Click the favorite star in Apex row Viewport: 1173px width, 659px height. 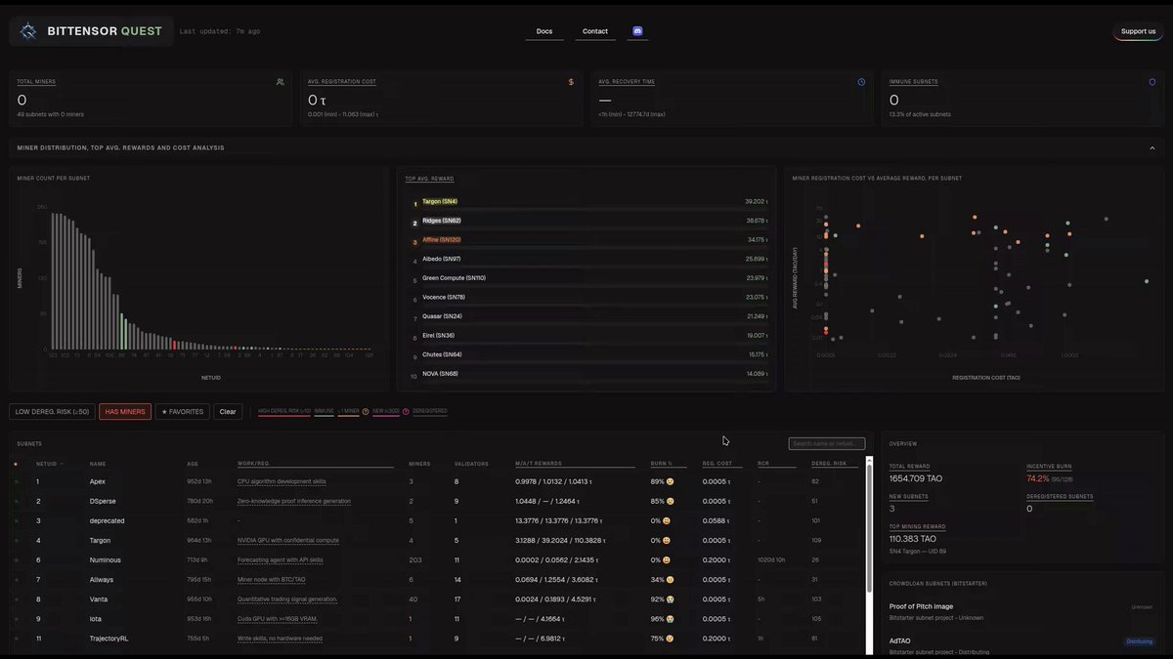tap(16, 481)
